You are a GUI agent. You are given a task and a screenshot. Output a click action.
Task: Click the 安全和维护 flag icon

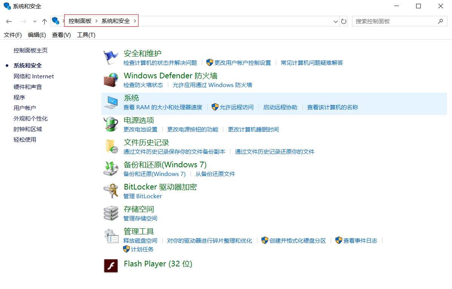[x=111, y=58]
